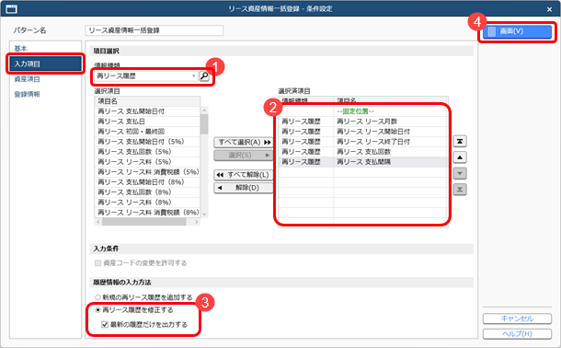Move selected item to bottom button
The width and height of the screenshot is (561, 348).
[460, 190]
